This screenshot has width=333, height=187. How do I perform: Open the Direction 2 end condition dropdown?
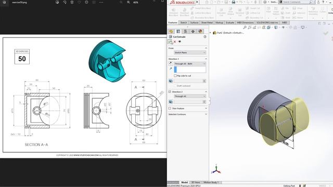(x=190, y=96)
